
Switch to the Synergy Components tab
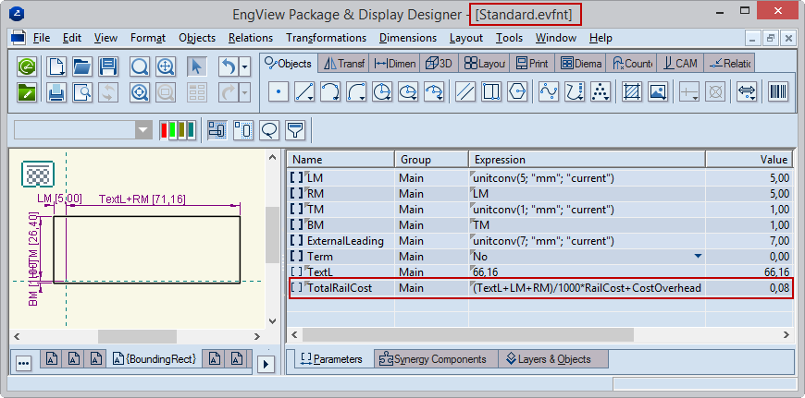(x=434, y=359)
